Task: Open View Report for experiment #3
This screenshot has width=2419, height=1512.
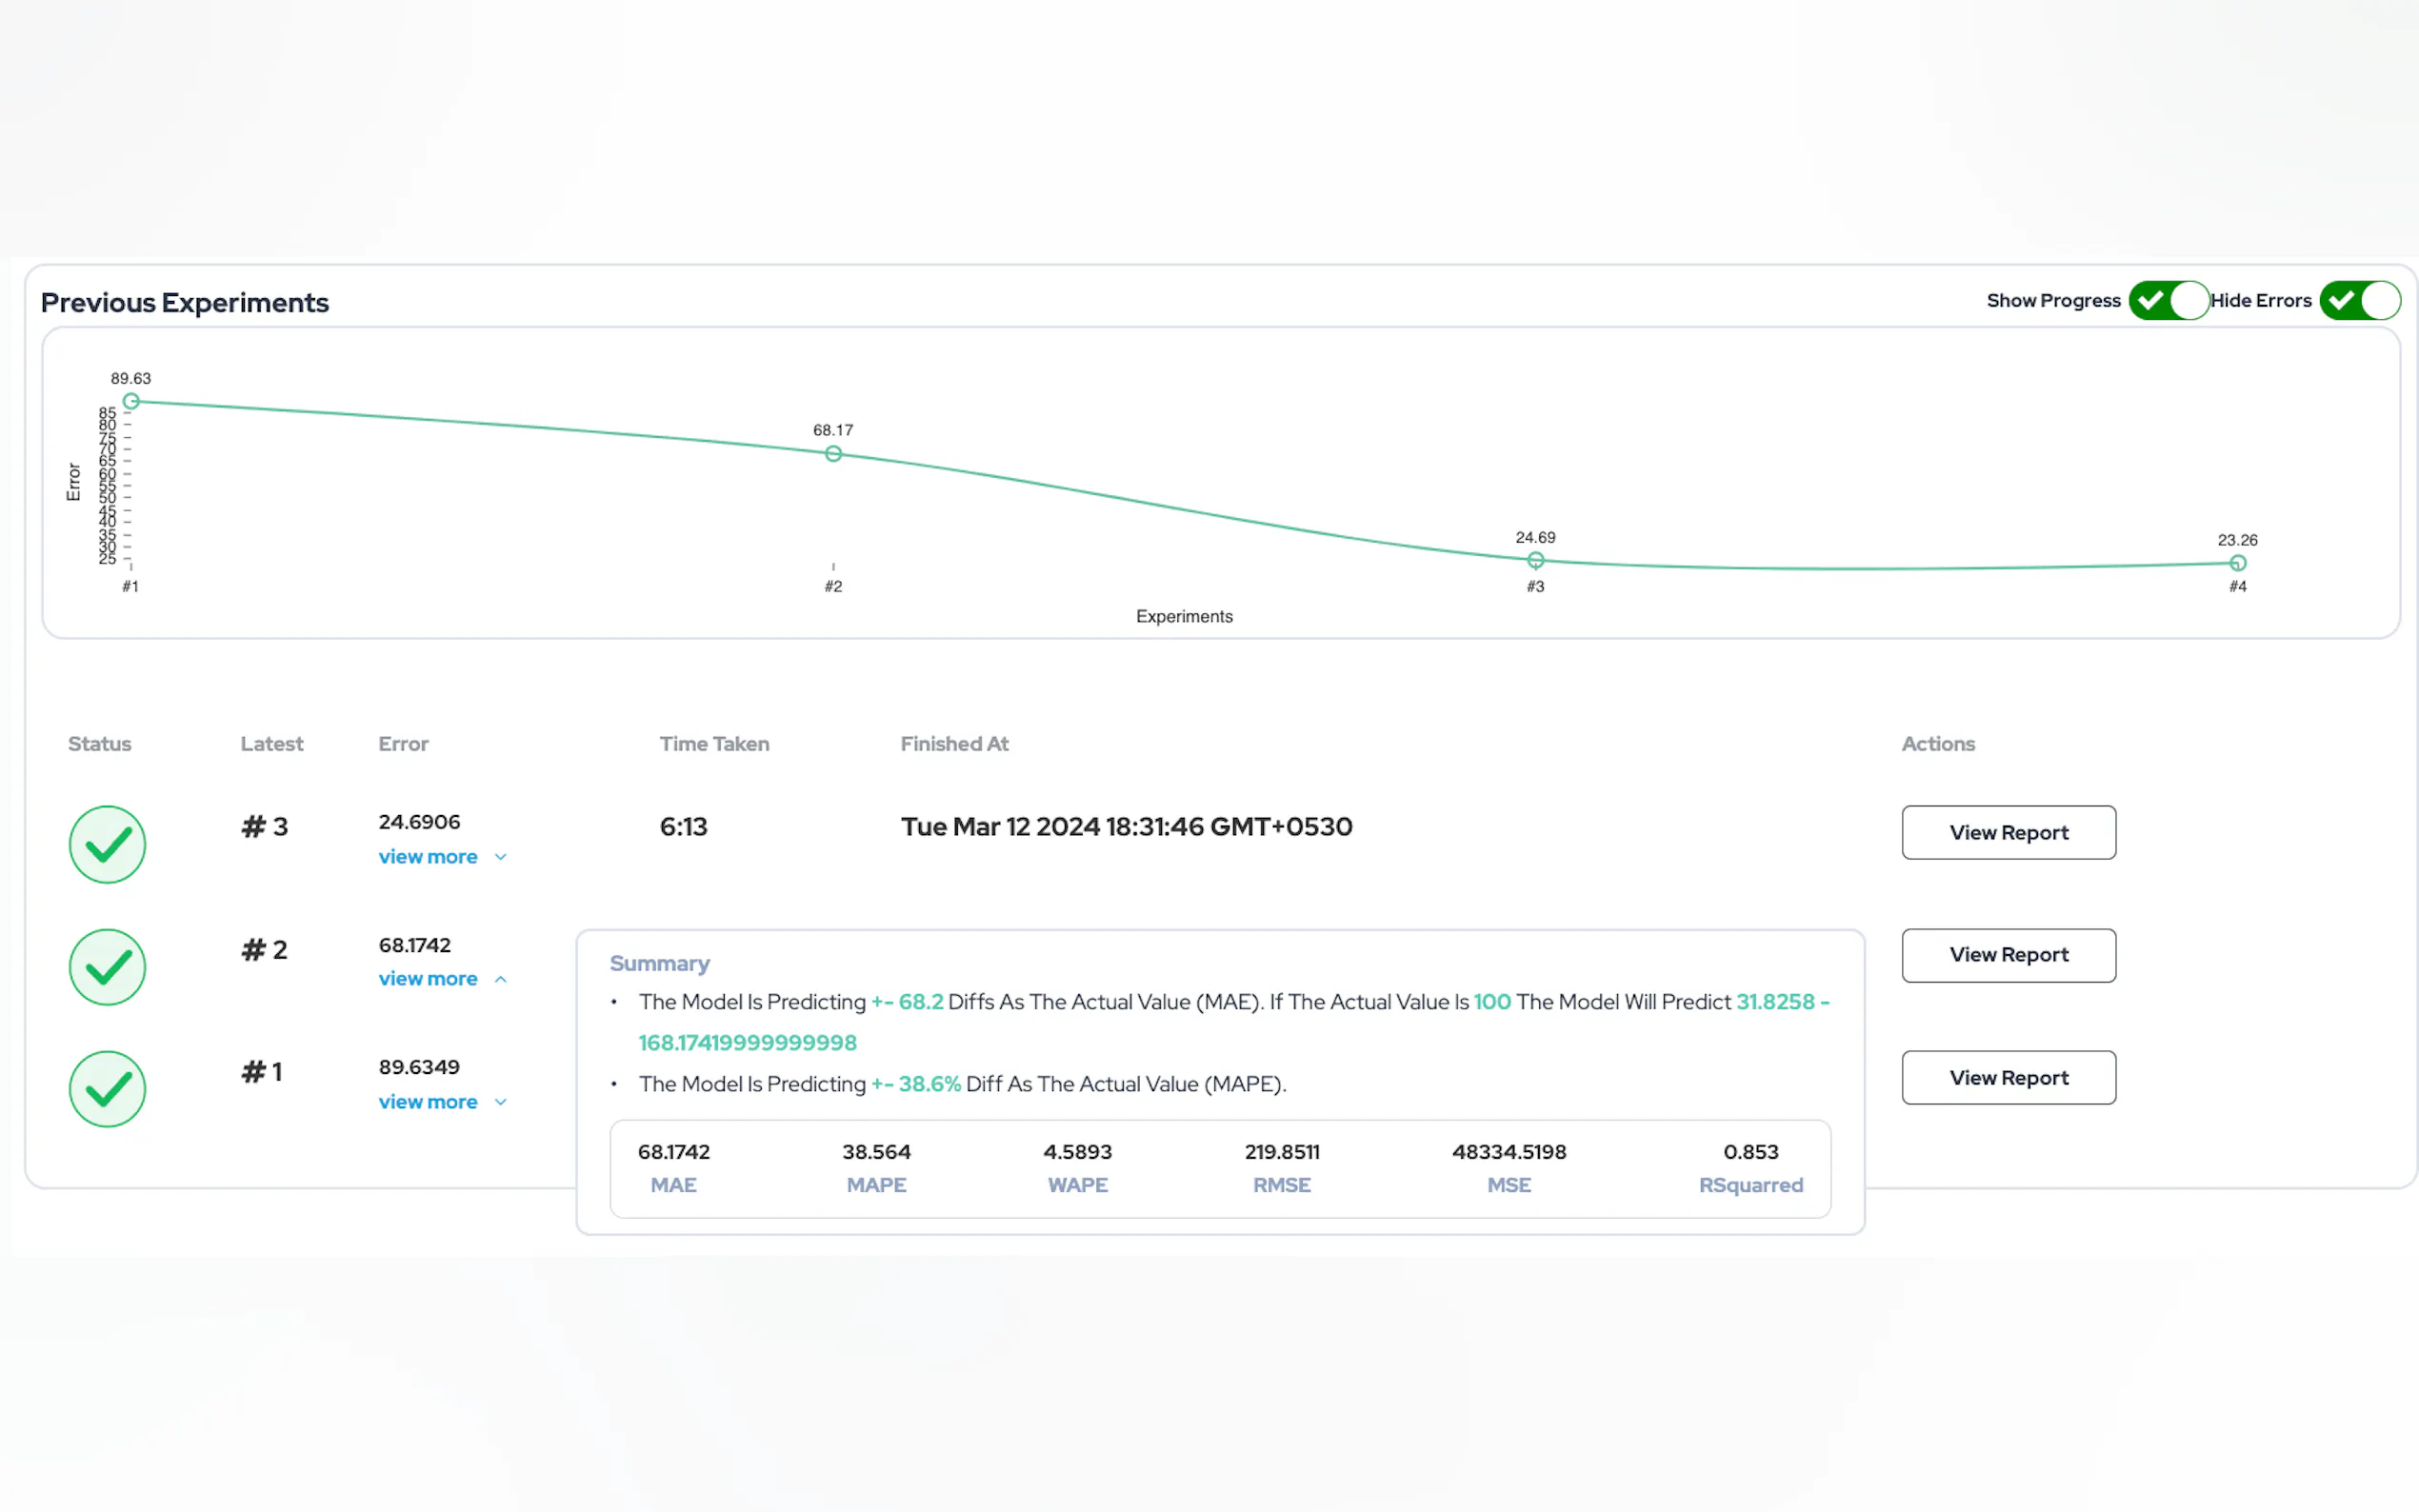Action: coord(2008,832)
